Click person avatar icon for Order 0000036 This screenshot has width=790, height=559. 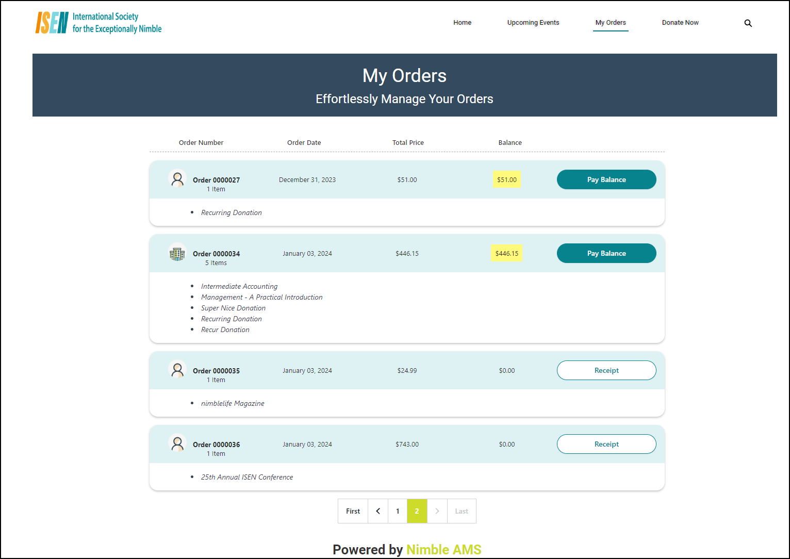click(x=177, y=443)
